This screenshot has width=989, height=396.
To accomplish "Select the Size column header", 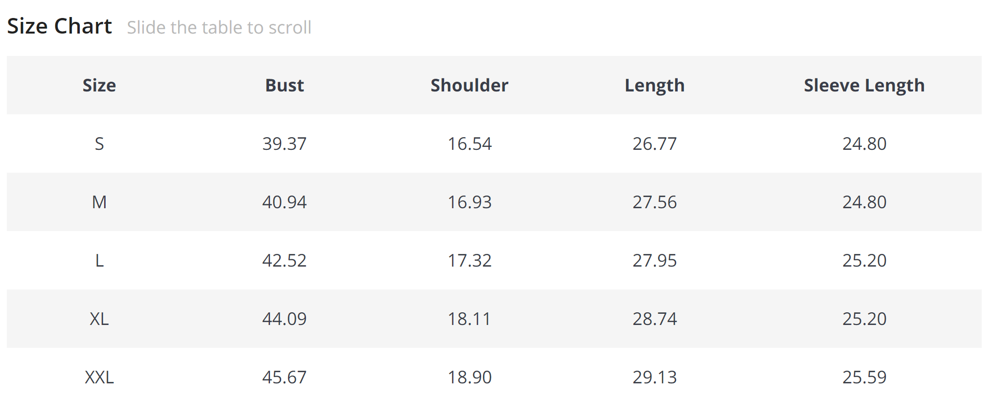I will pos(99,85).
